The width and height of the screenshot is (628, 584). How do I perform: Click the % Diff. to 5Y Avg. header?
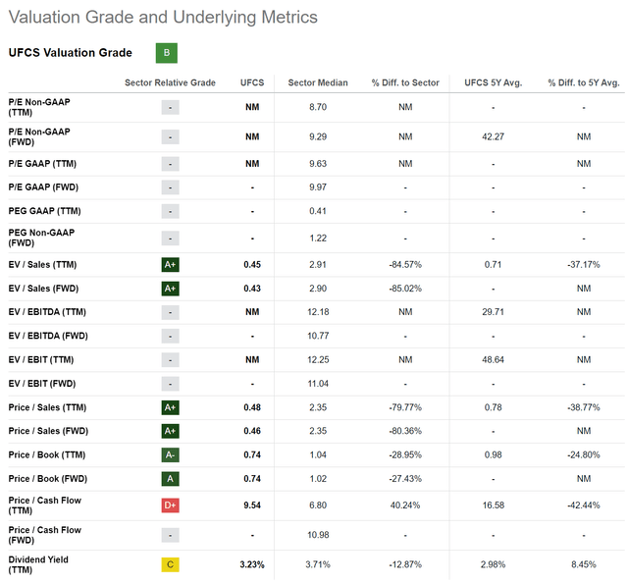(584, 82)
